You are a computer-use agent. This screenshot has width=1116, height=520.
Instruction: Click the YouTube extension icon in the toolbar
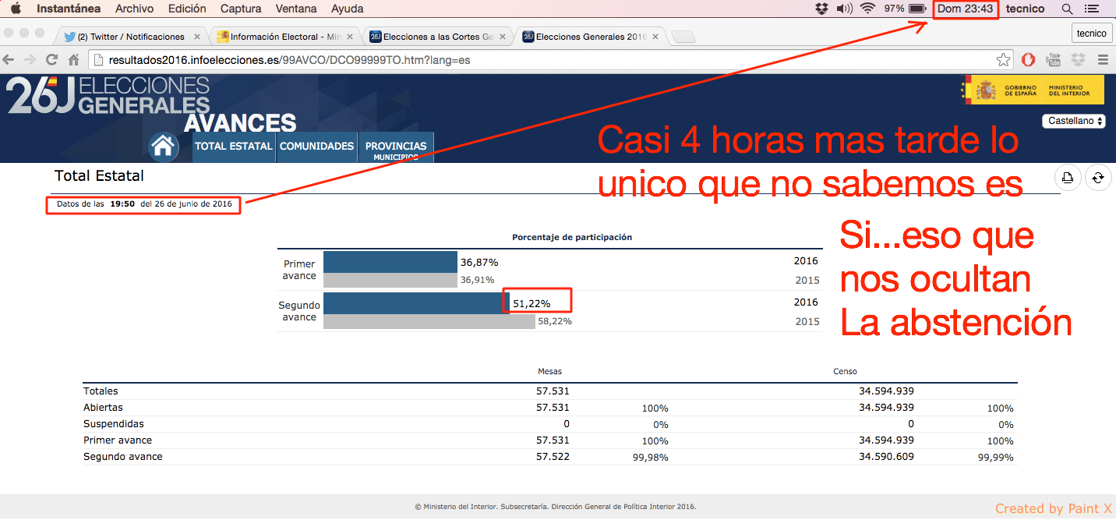pos(1054,60)
